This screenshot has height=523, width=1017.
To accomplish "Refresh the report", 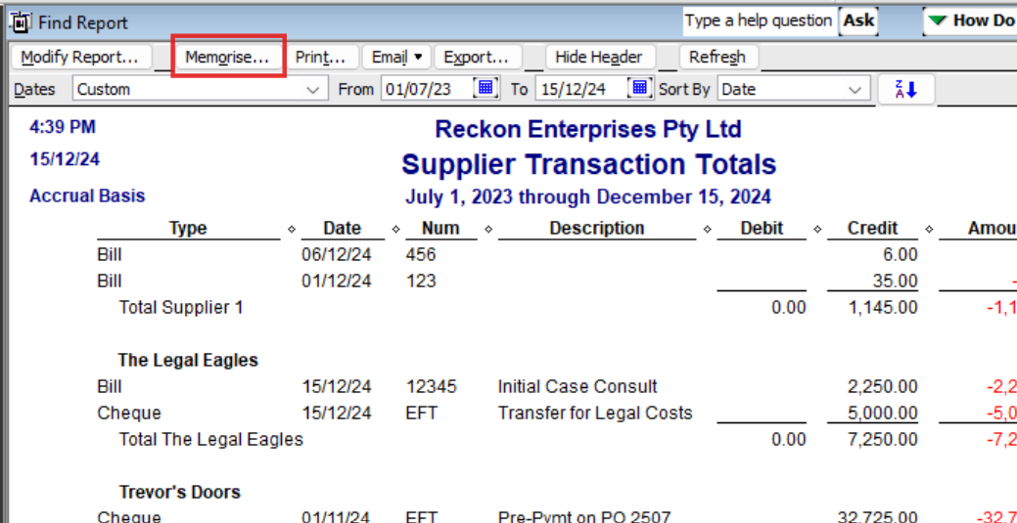I will (717, 57).
